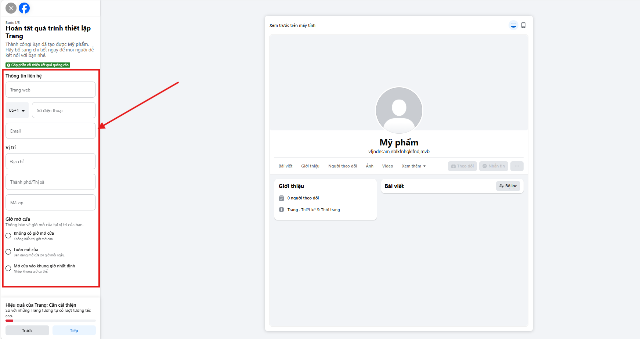Select 'Không có giờ mở cửa' option
The image size is (640, 339).
coord(8,235)
